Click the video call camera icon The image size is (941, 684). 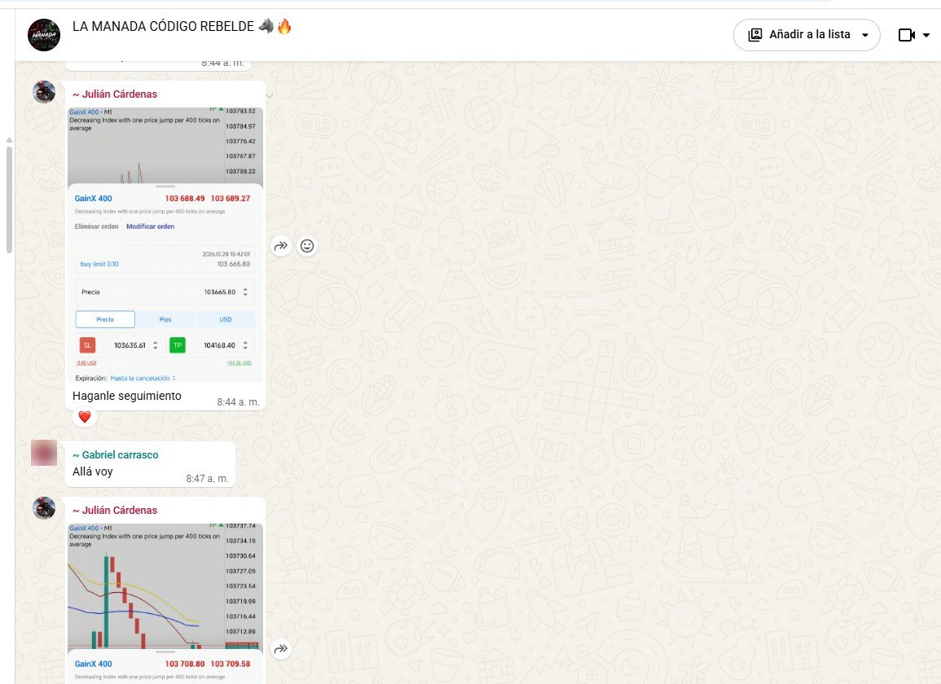point(906,35)
